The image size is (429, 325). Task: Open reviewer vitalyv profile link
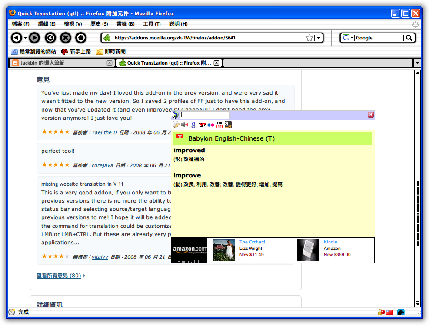[100, 257]
